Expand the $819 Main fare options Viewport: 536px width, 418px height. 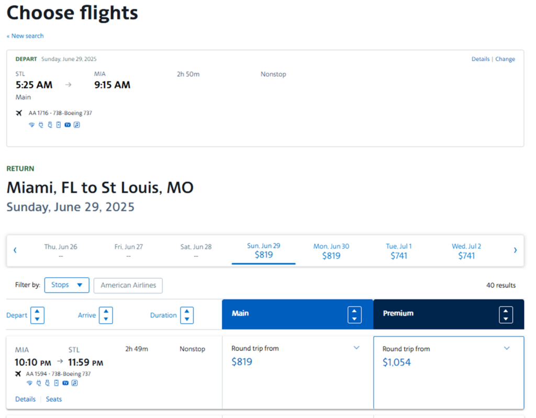356,347
